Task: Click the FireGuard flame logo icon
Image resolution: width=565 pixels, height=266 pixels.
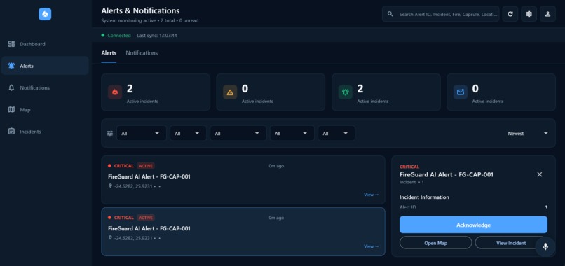Action: 45,14
